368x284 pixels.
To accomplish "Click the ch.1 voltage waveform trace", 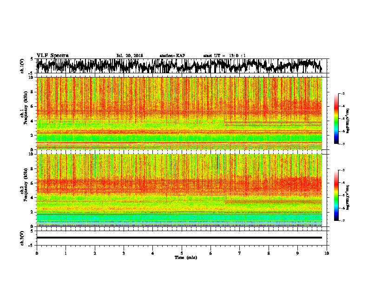I will point(179,66).
